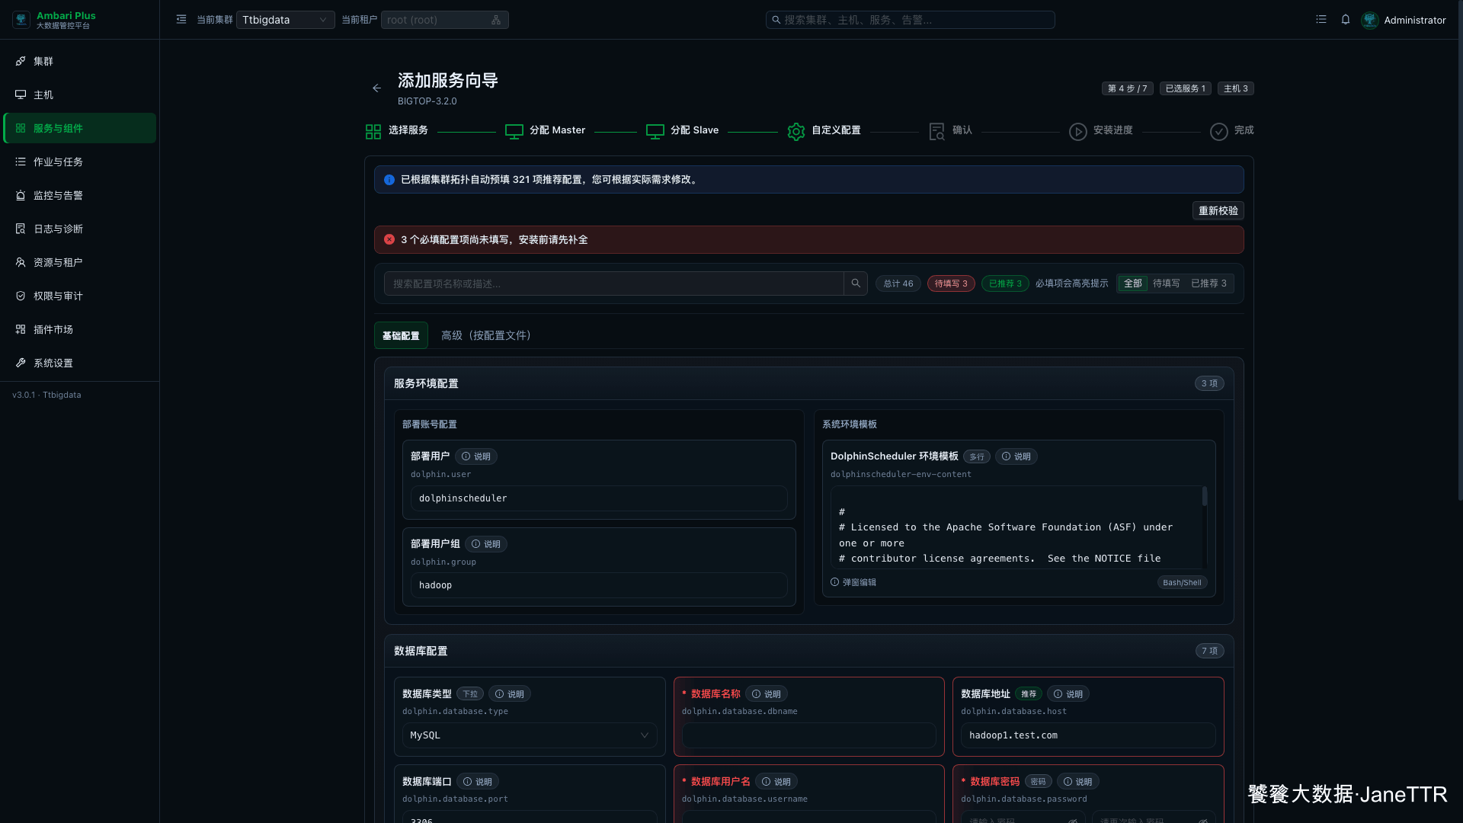Click the config search magnifier button
Image resolution: width=1463 pixels, height=823 pixels.
pos(856,283)
